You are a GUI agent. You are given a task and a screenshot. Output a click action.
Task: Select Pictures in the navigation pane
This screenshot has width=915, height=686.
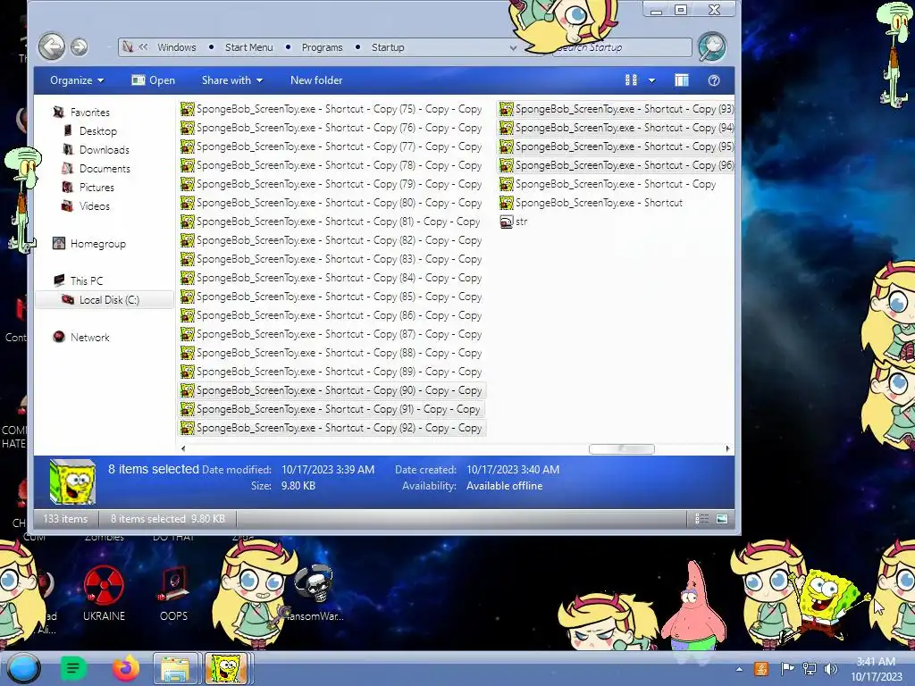point(88,187)
